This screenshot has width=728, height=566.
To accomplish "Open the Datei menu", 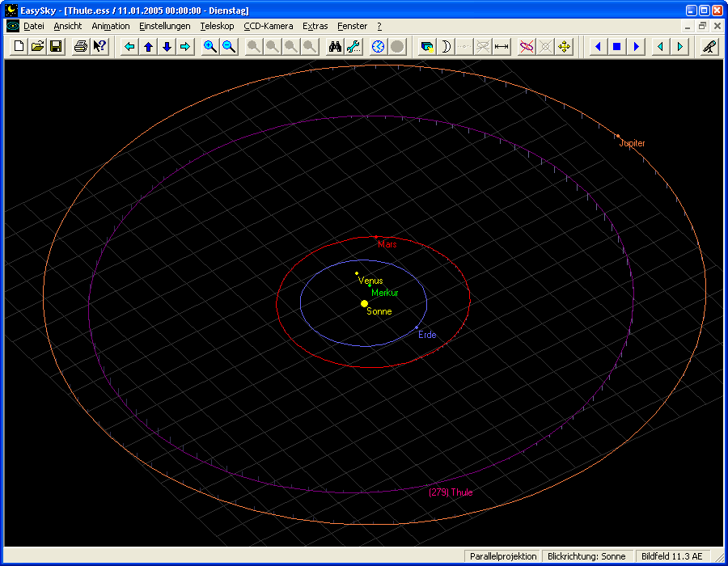I will 34,26.
